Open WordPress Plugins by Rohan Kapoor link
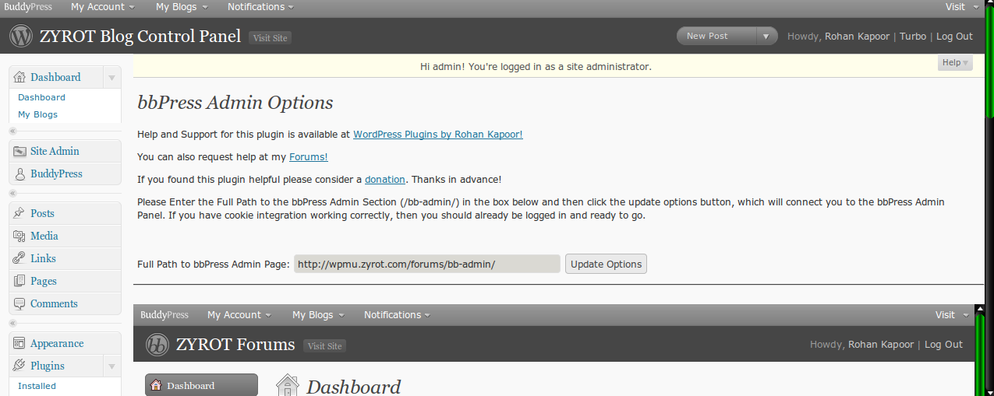 [x=438, y=134]
